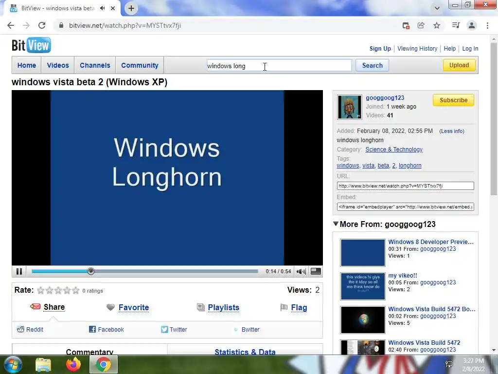Click the search text field
This screenshot has width=498, height=374.
[x=279, y=66]
